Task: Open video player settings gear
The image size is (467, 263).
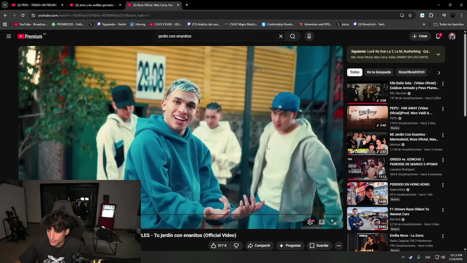Action: tap(310, 222)
